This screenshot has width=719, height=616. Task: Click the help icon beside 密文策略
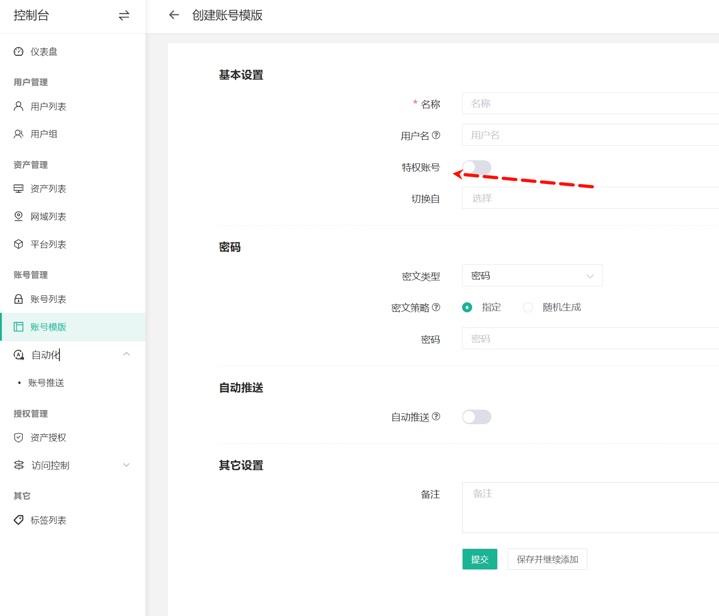coord(436,307)
